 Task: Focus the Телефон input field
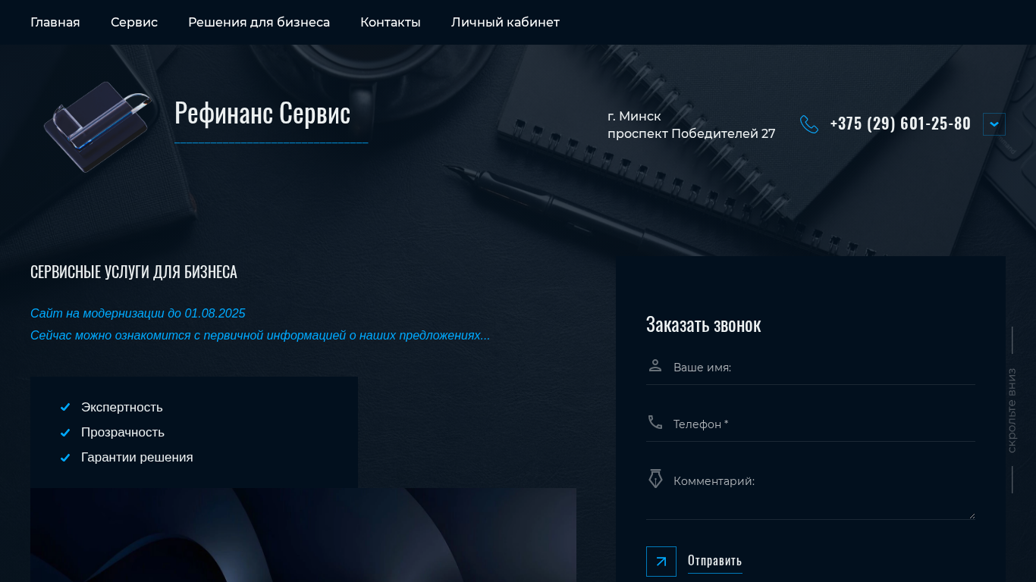(810, 424)
